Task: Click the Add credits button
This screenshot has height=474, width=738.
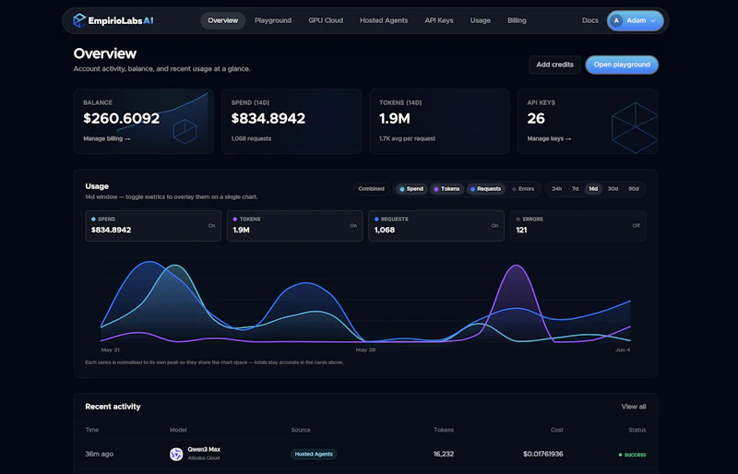Action: [555, 65]
